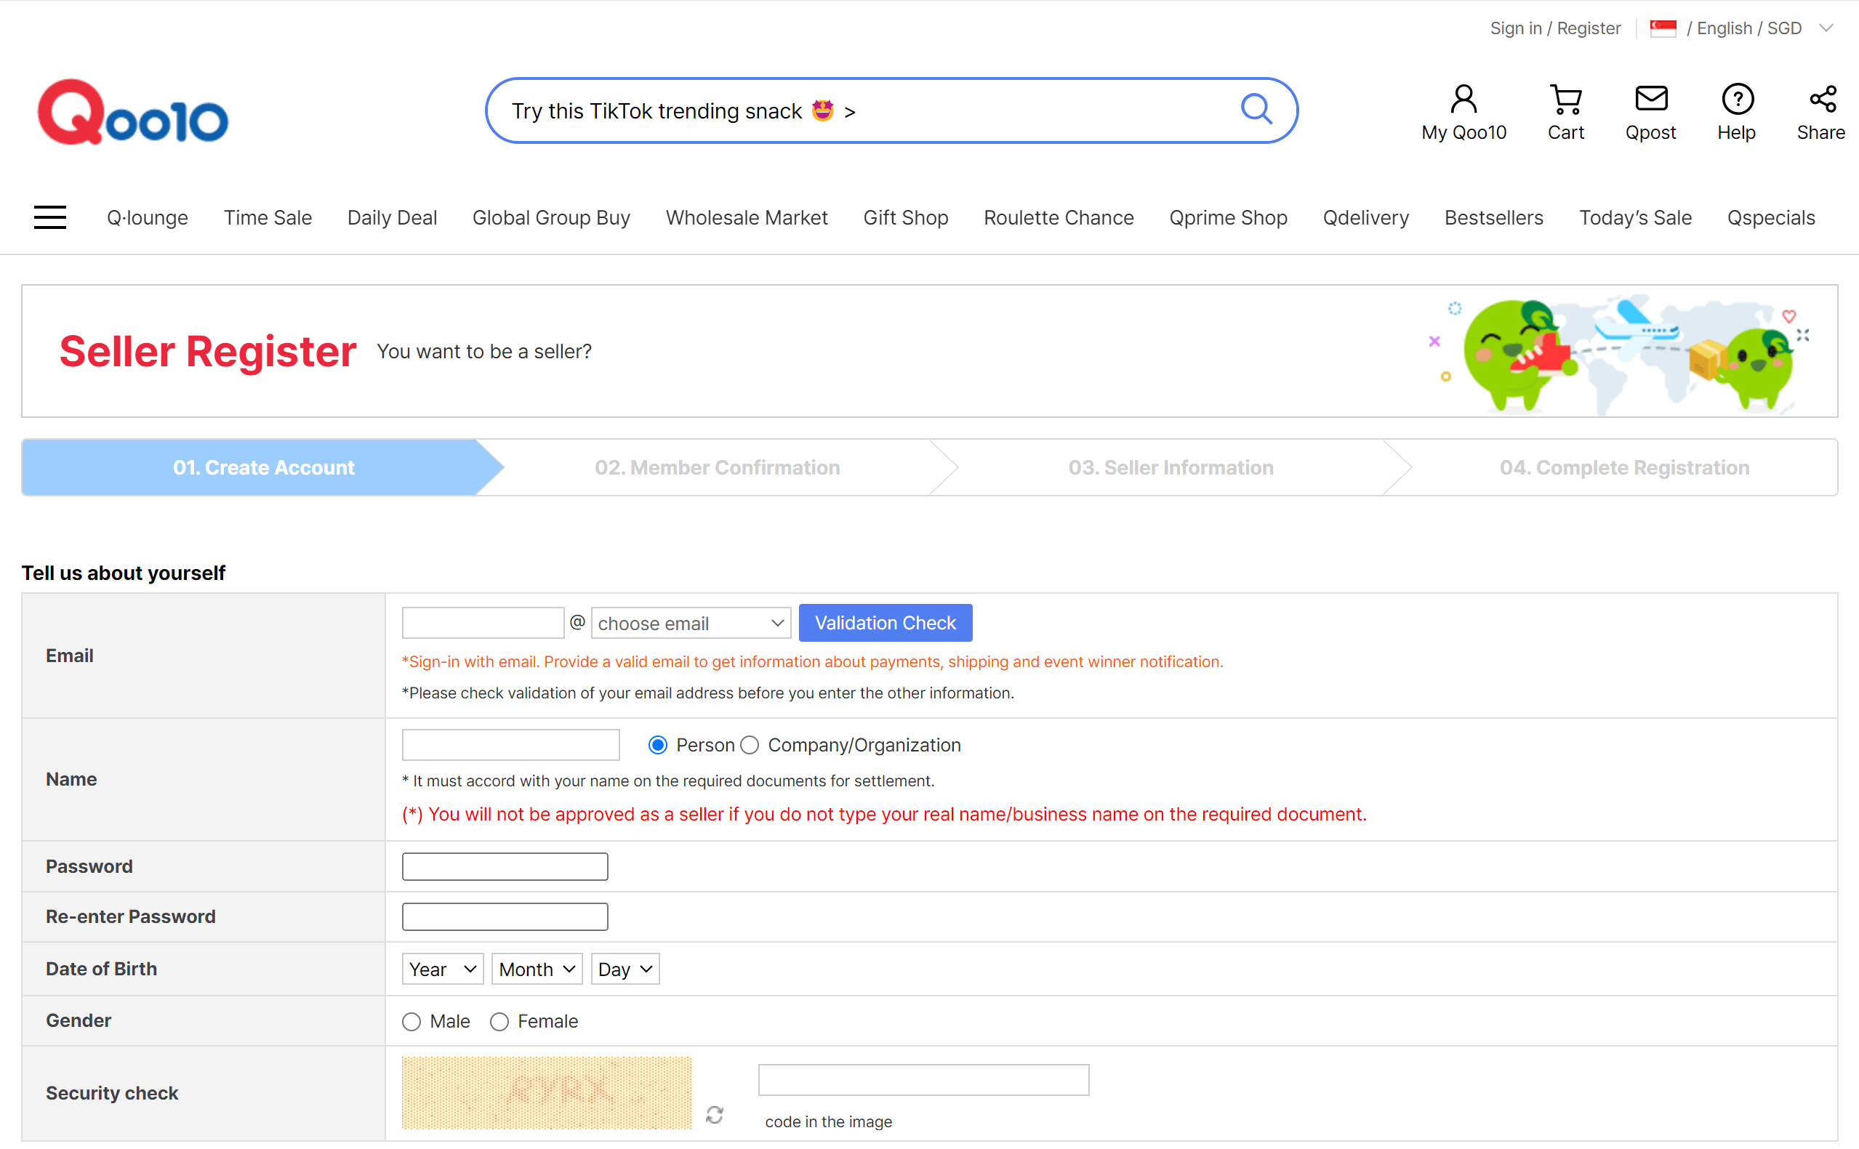Screen dimensions: 1859x1149
Task: Choose the Female gender option
Action: [x=499, y=1021]
